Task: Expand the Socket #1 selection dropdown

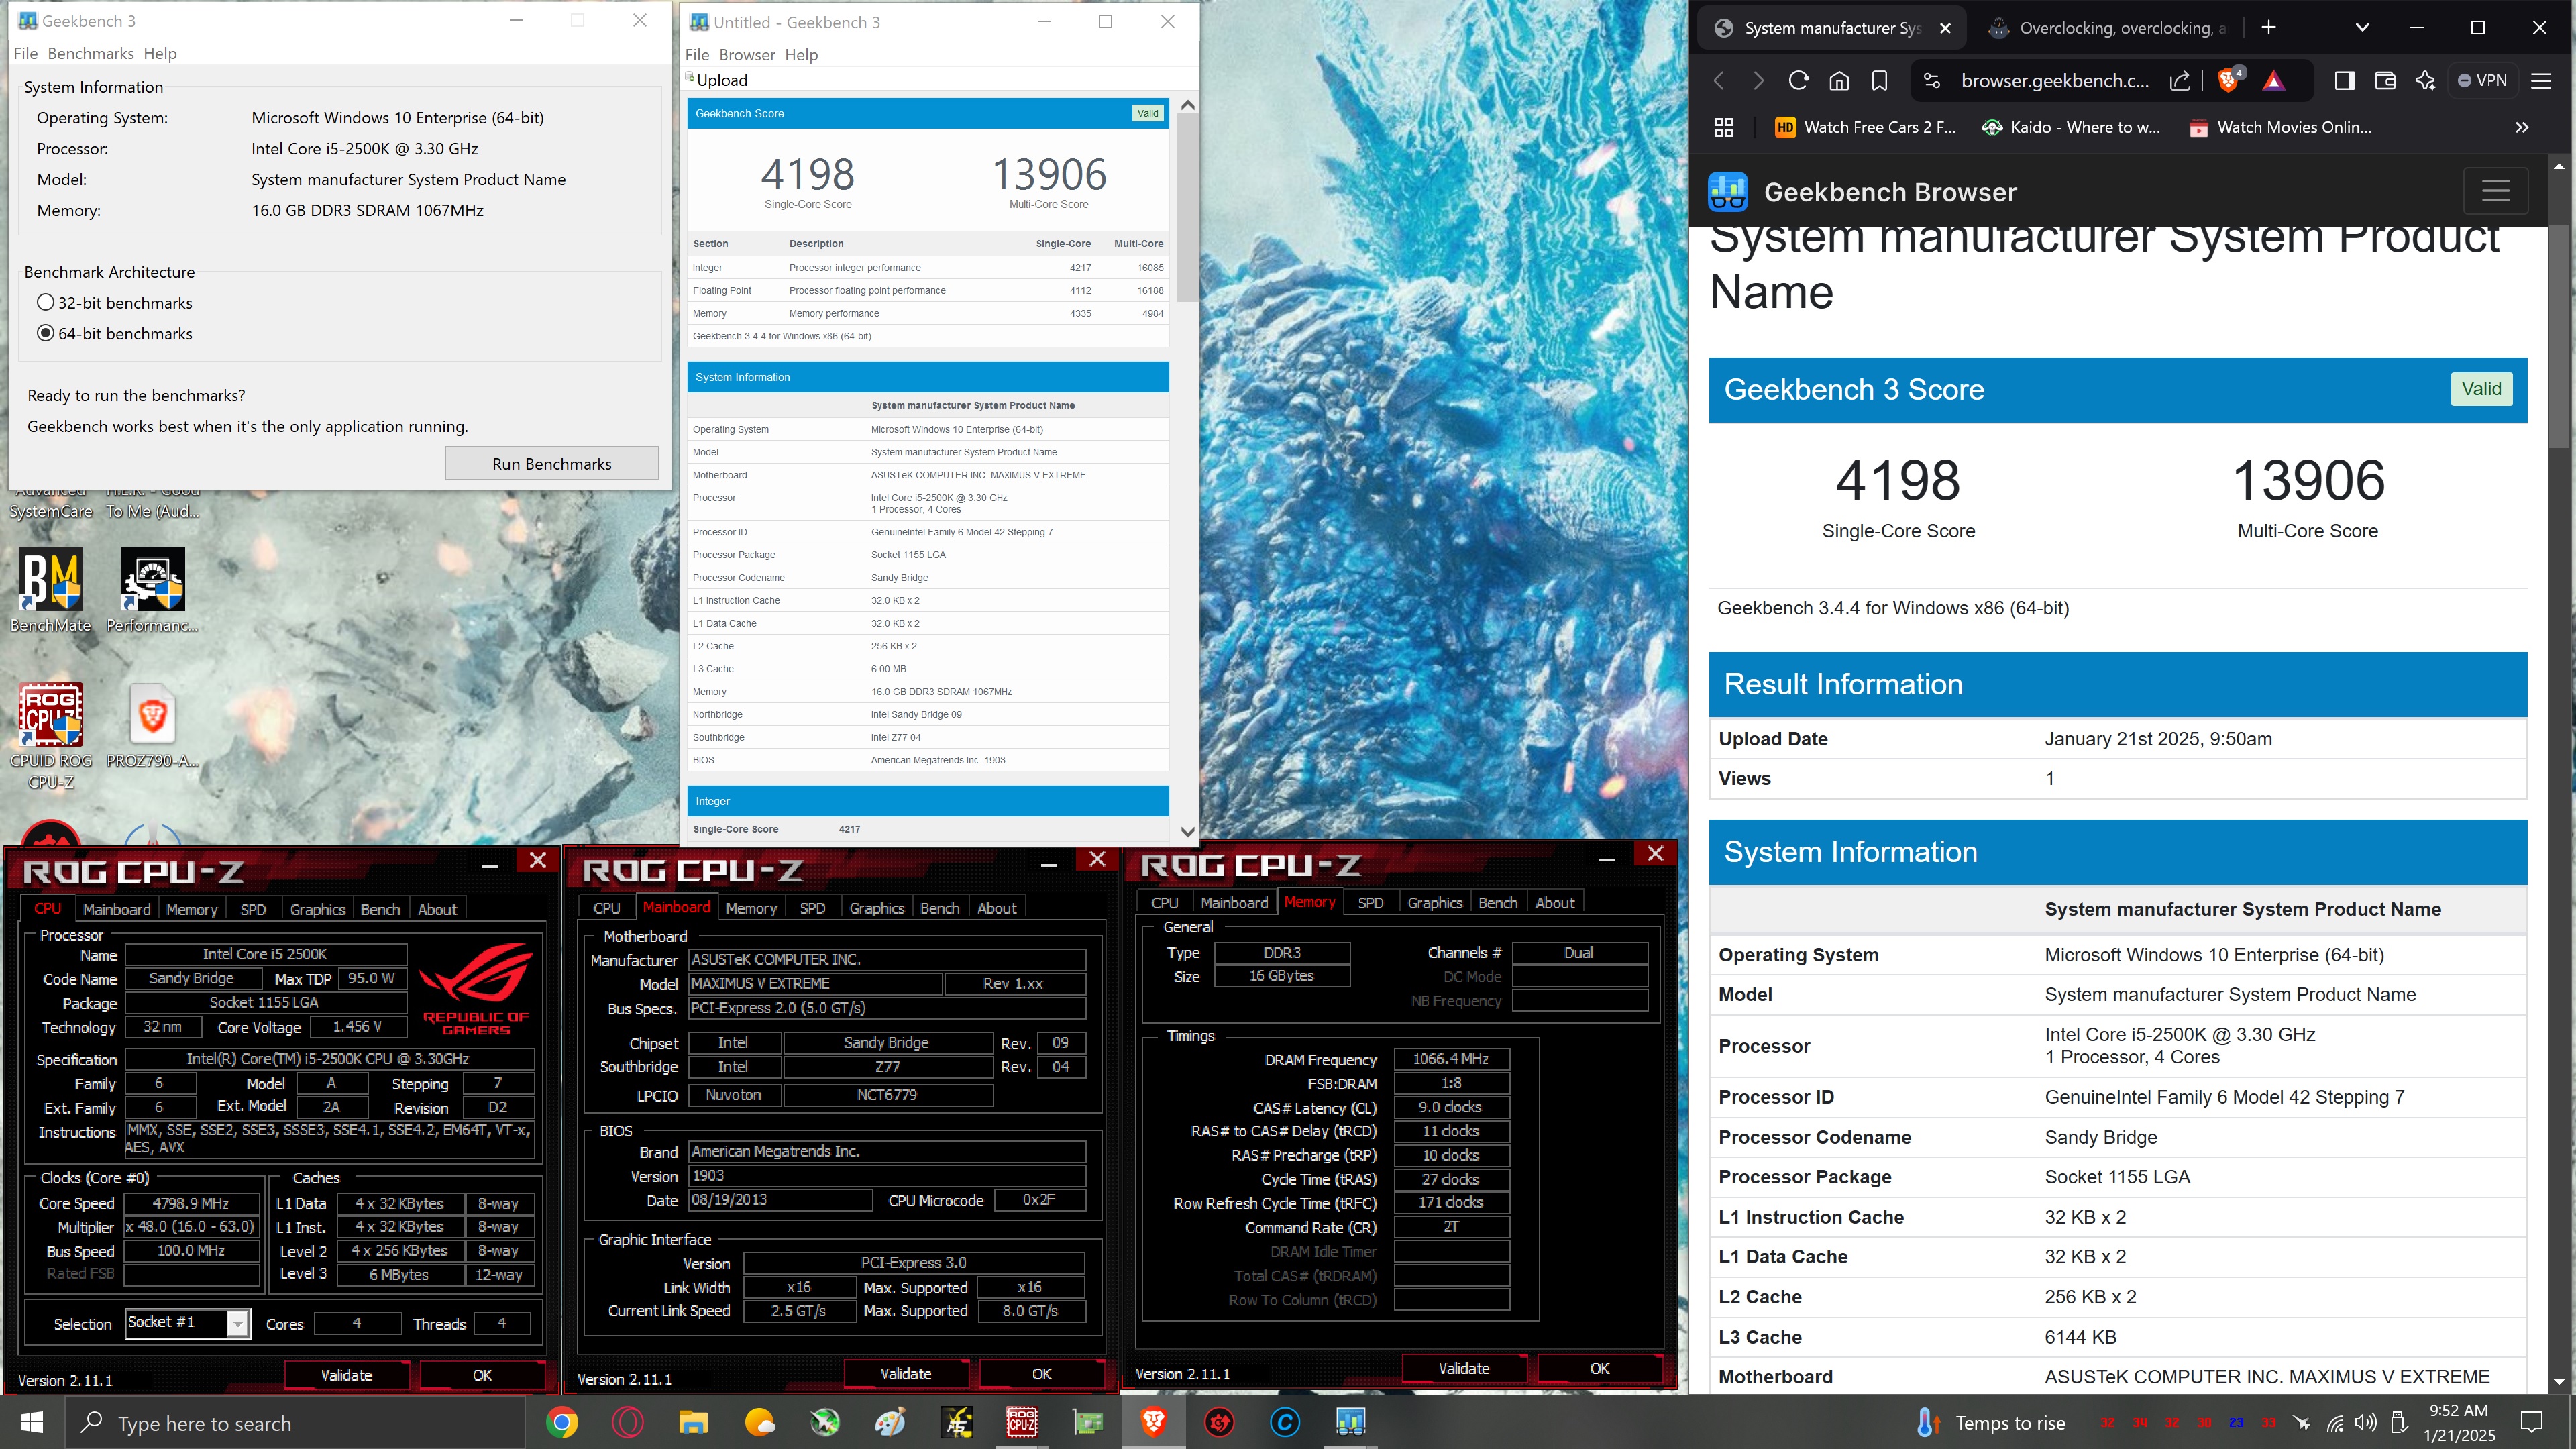Action: [x=237, y=1323]
